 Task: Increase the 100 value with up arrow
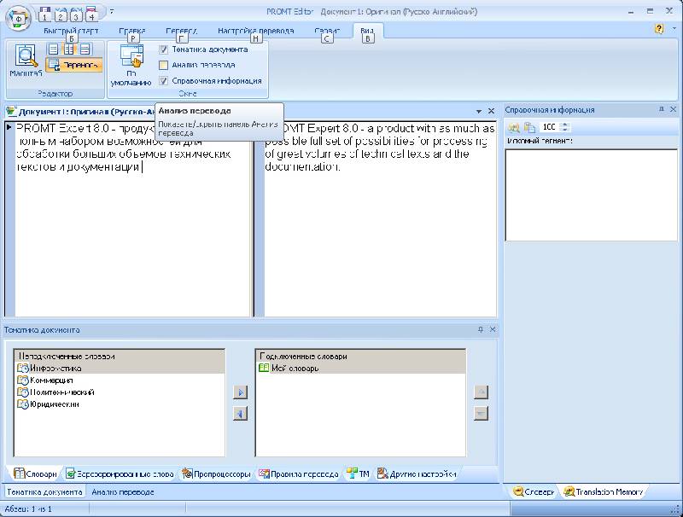[x=565, y=125]
